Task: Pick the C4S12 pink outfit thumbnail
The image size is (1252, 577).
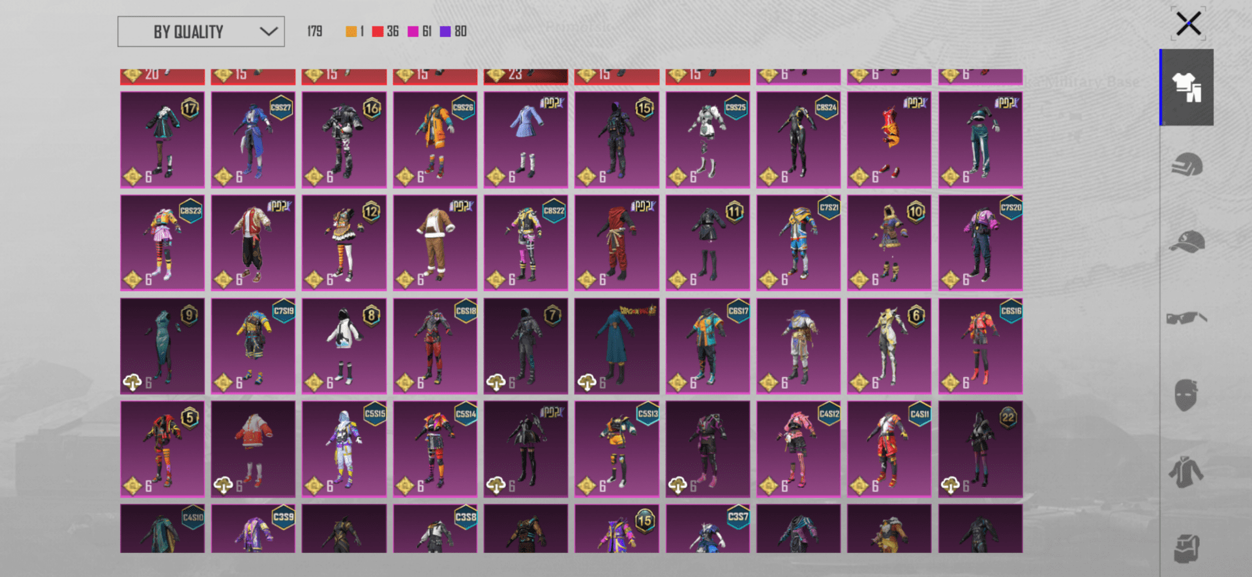Action: [798, 449]
